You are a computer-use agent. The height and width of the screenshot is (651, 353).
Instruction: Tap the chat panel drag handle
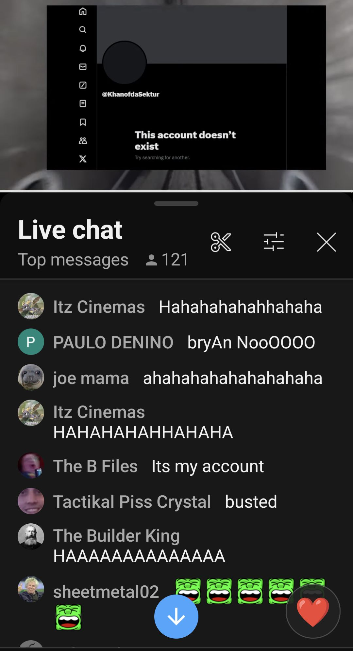(x=176, y=203)
